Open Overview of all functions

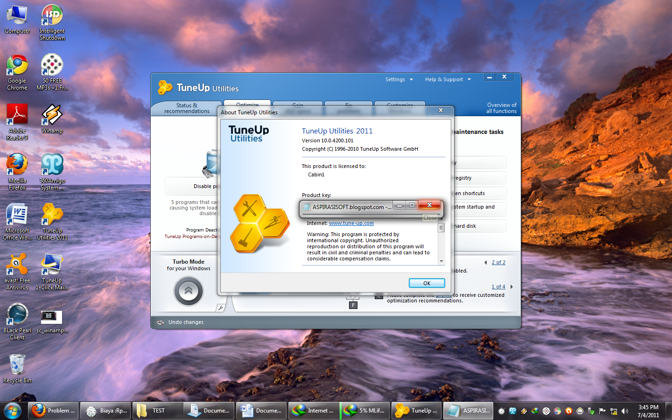(501, 108)
